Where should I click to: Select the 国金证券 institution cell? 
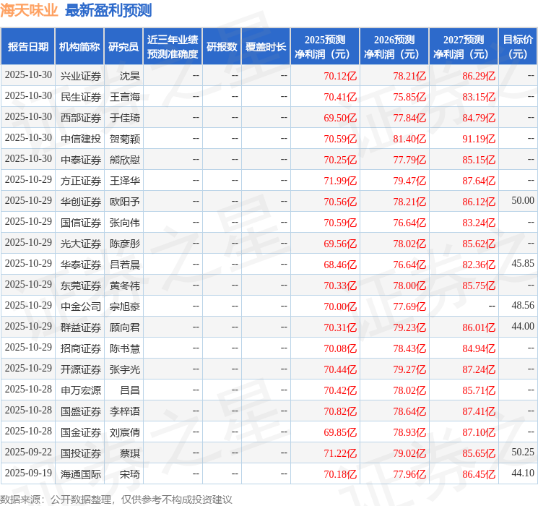tap(81, 432)
